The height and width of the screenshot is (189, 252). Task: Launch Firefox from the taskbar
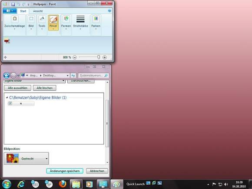point(63,184)
